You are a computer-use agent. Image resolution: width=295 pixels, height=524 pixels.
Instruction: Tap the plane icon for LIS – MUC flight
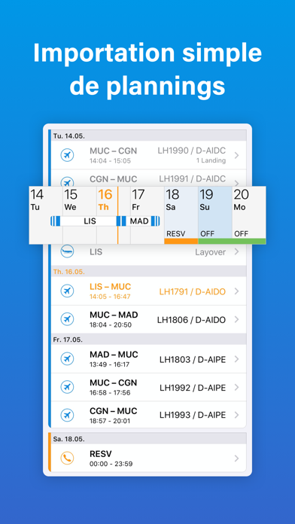click(x=67, y=291)
